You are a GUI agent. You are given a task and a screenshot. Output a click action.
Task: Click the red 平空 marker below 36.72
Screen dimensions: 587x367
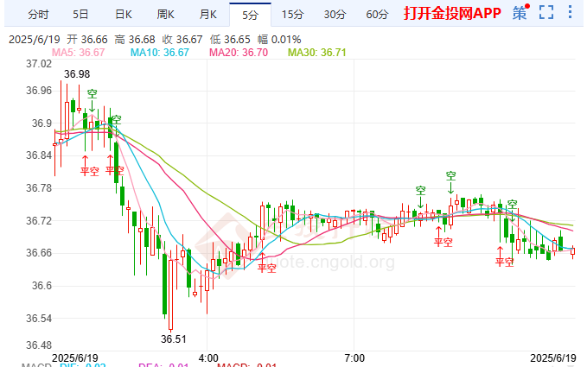pyautogui.click(x=443, y=237)
